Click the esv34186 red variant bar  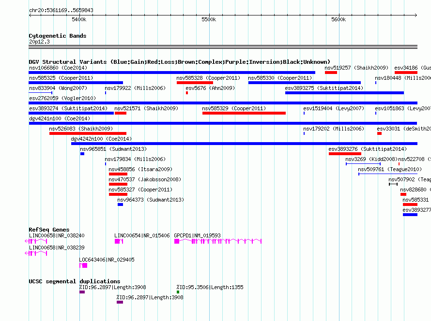[406, 73]
